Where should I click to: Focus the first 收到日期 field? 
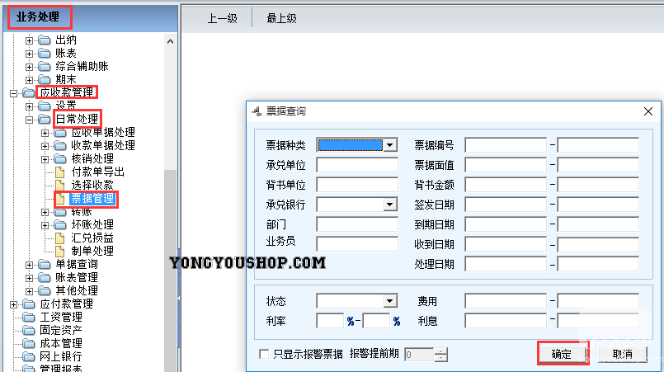(x=506, y=244)
